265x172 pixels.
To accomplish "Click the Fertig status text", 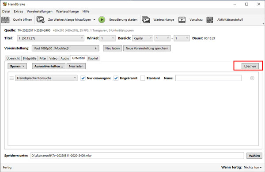I will click(x=7, y=167).
